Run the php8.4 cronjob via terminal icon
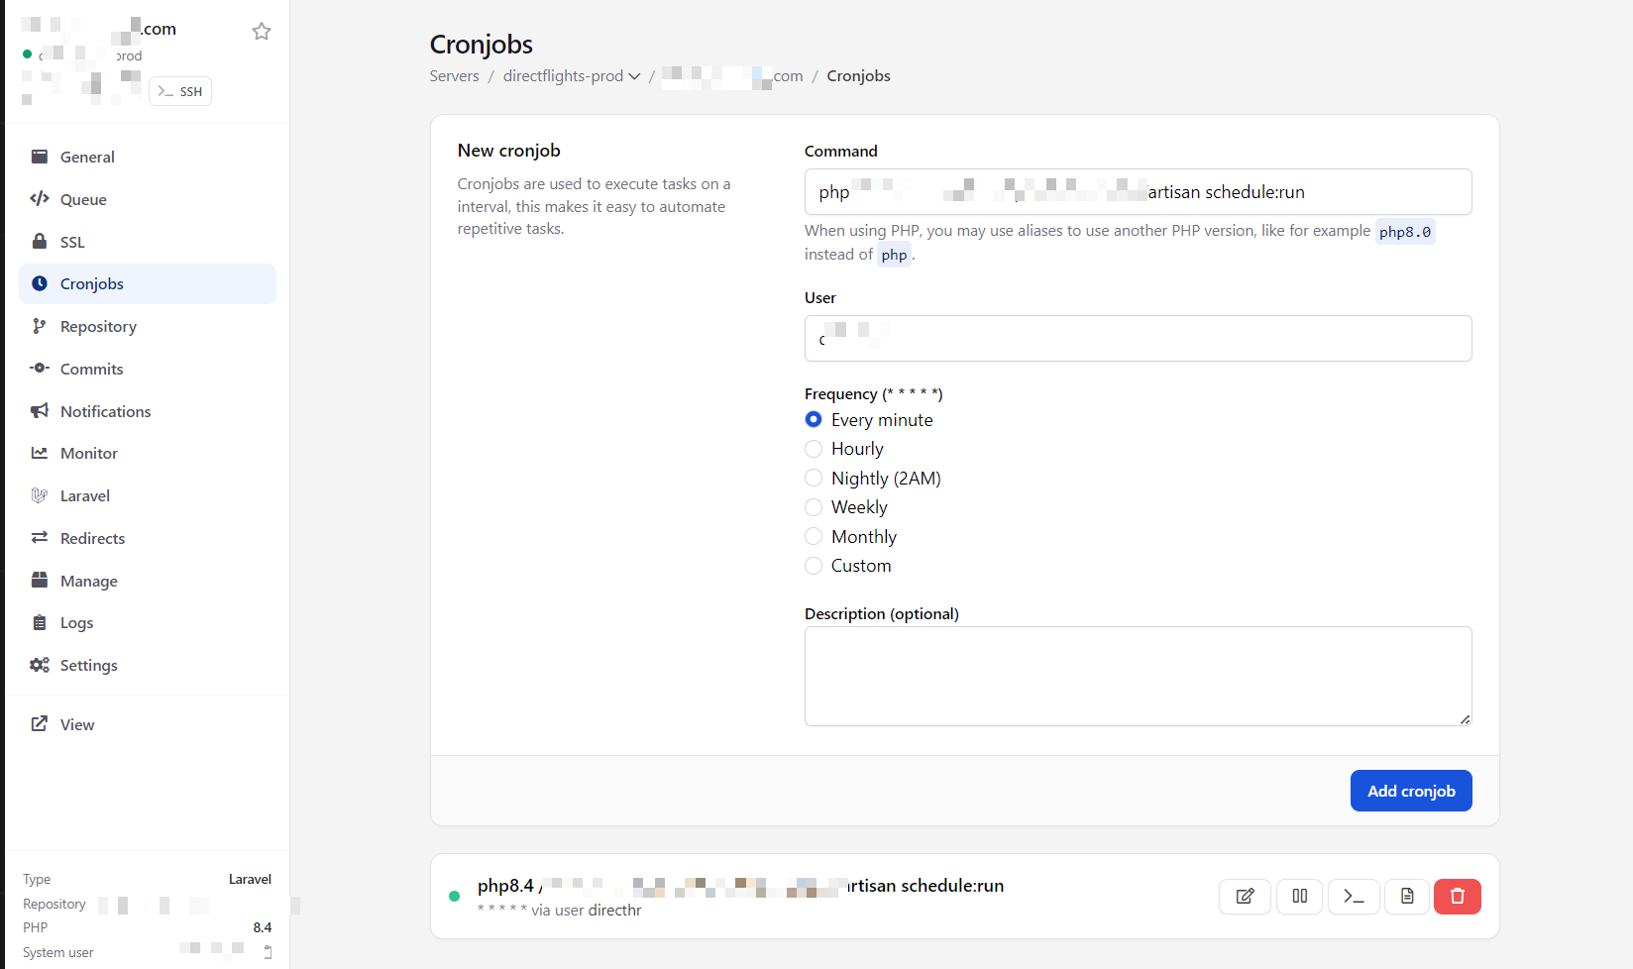 point(1354,897)
